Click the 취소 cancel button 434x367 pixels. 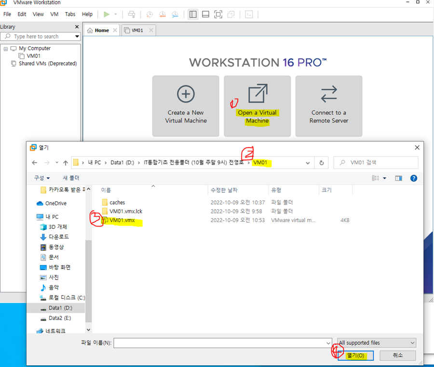398,355
